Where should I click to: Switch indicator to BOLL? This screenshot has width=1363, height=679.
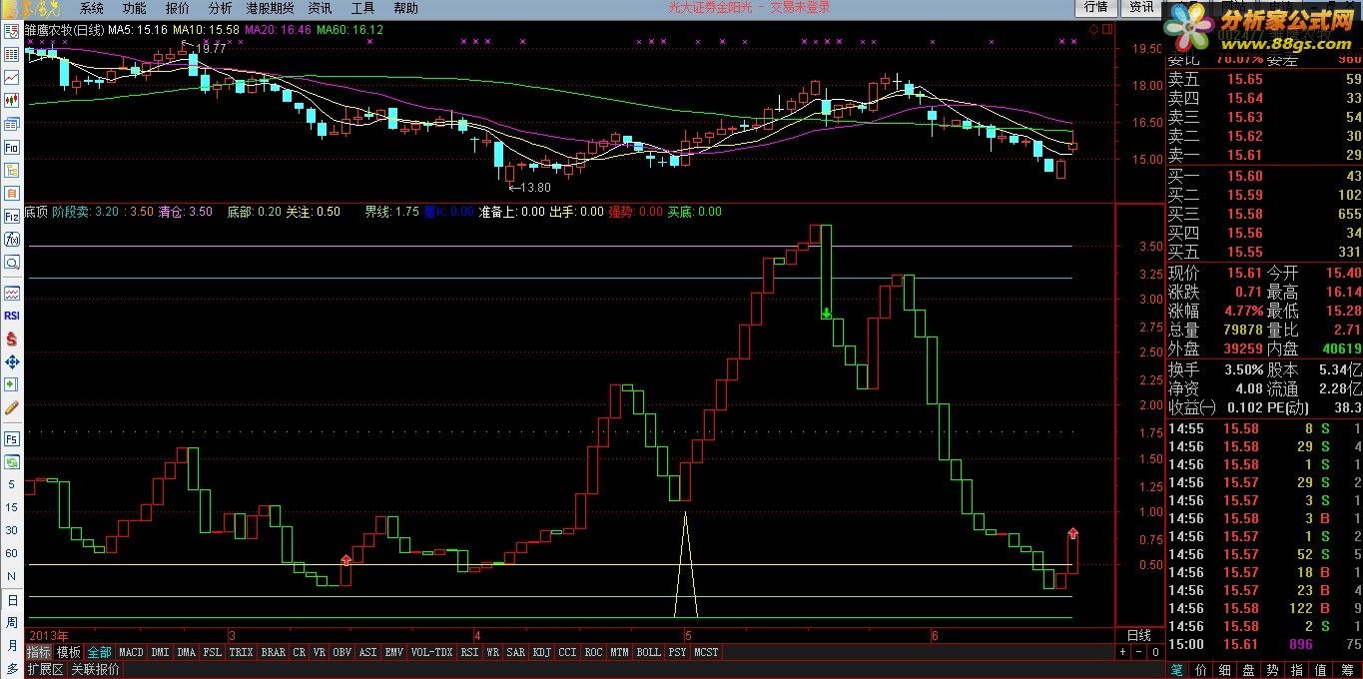tap(648, 652)
